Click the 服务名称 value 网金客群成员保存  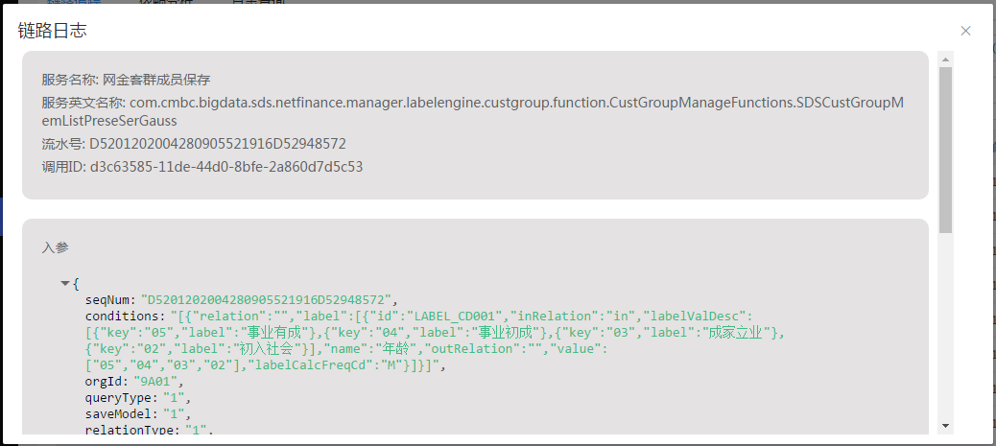[156, 80]
